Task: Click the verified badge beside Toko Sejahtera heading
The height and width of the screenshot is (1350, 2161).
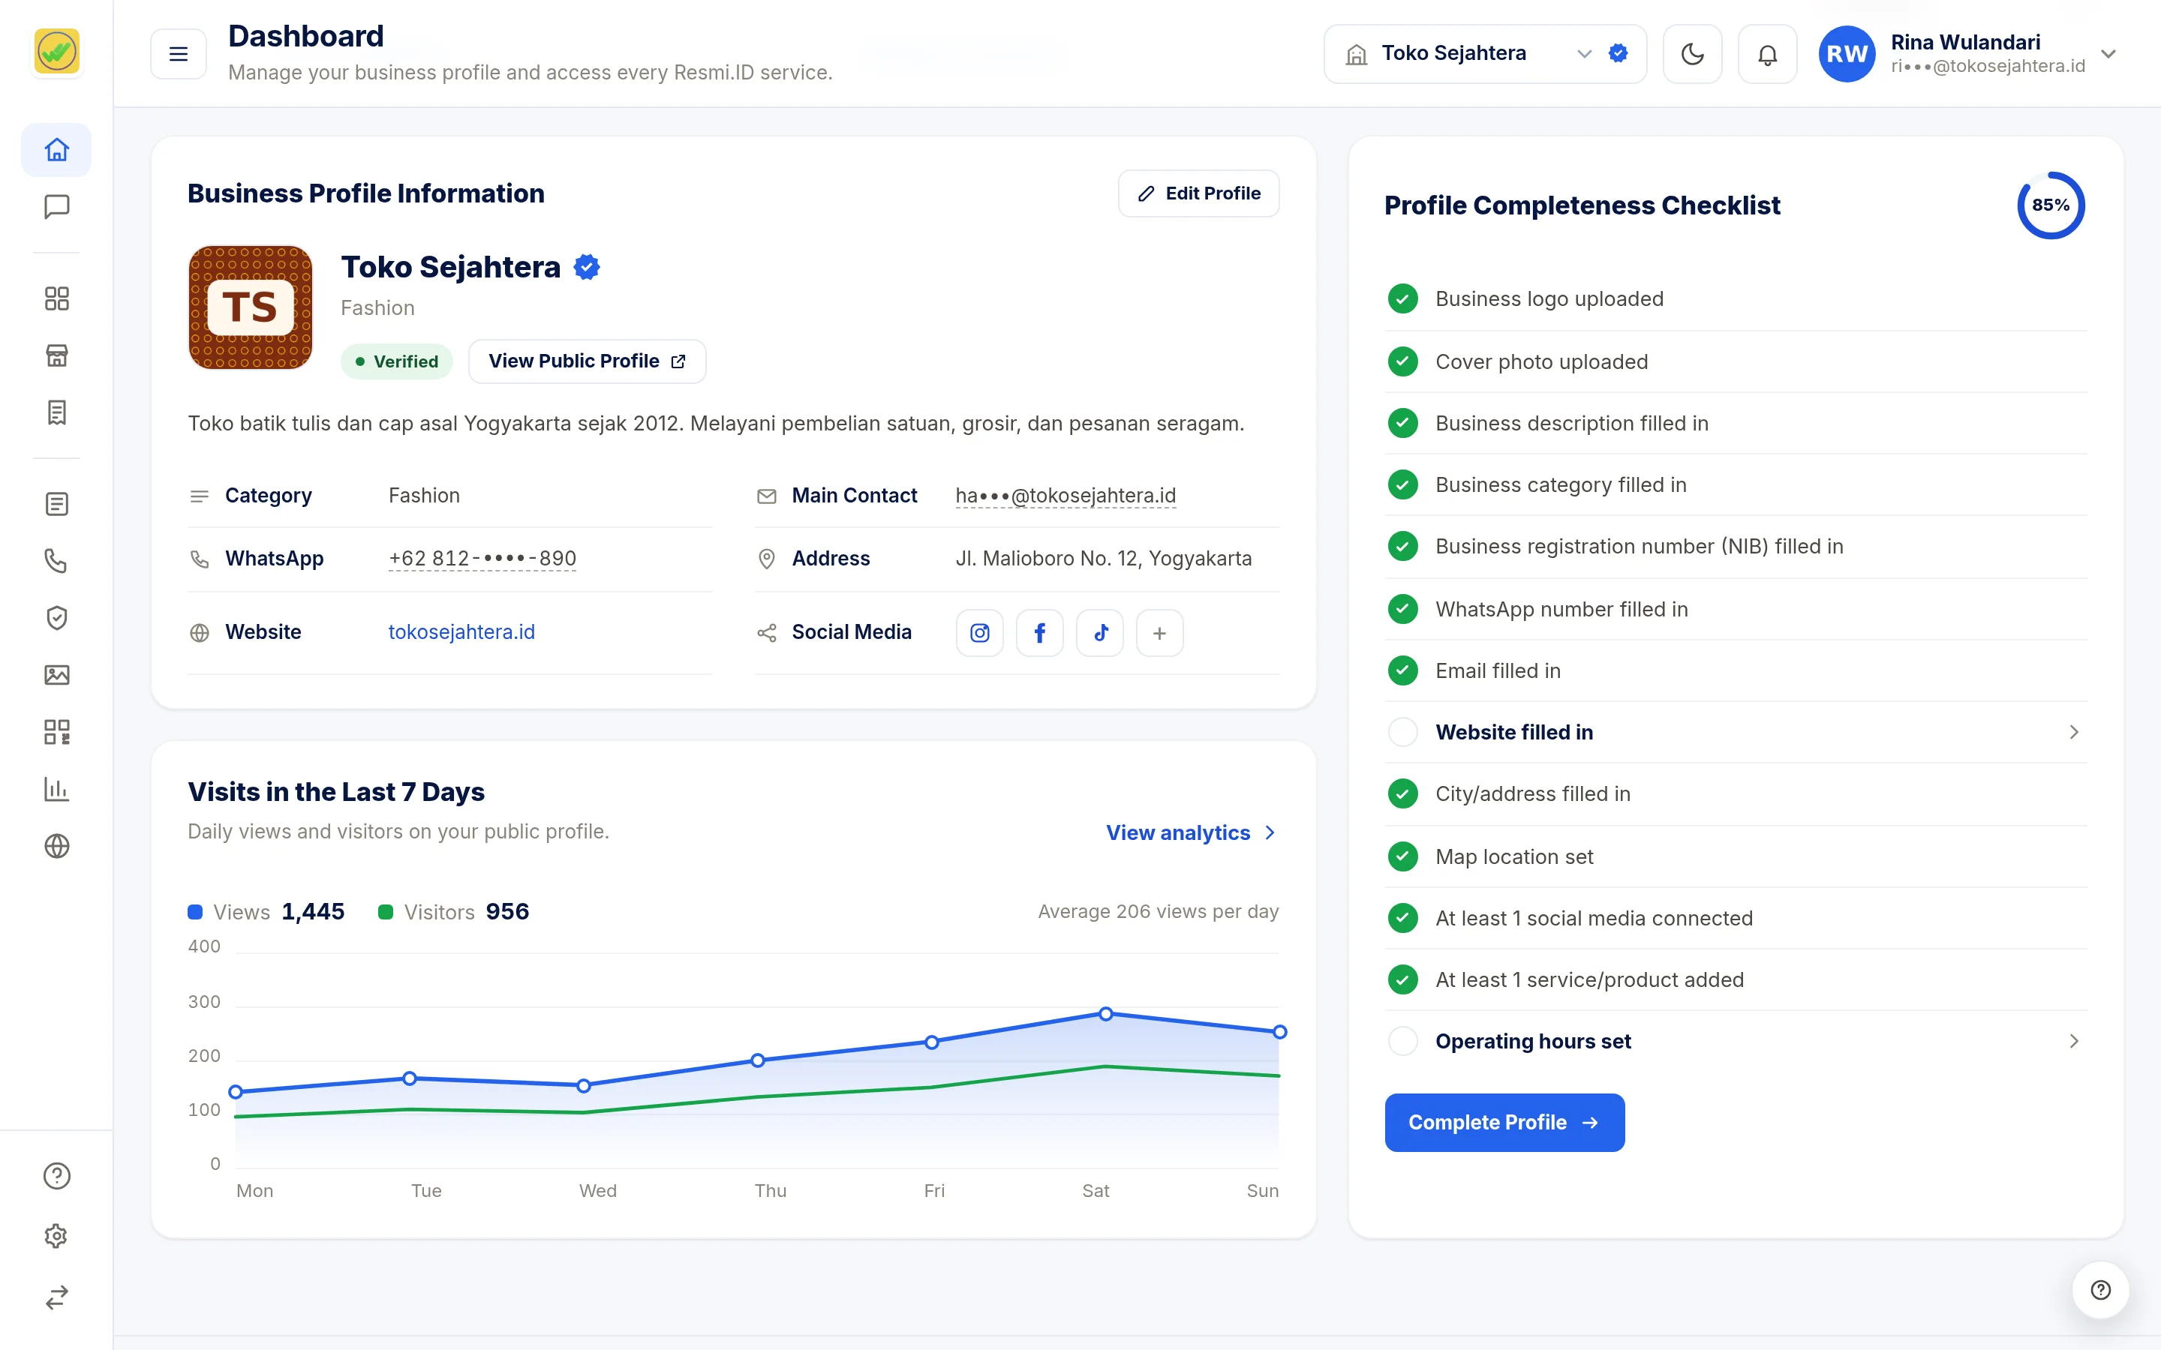Action: pos(587,267)
